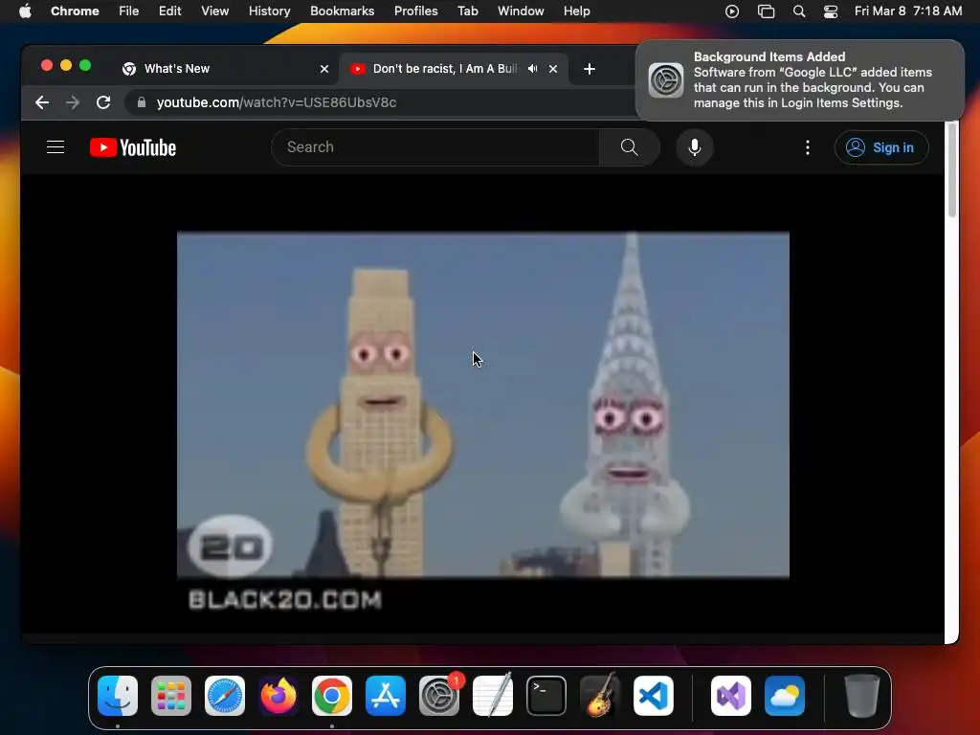Open the Bookmarks menu
980x735 pixels.
(343, 11)
